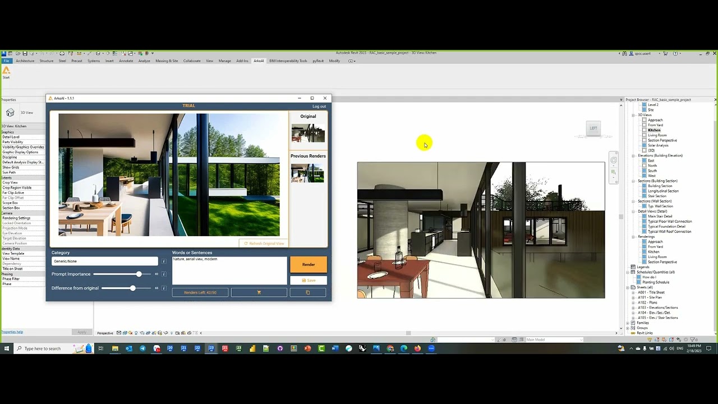Click the ArkoAI Start icon in ribbon

pyautogui.click(x=6, y=71)
